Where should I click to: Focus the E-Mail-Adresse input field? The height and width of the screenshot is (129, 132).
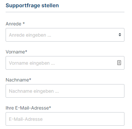click(65, 119)
